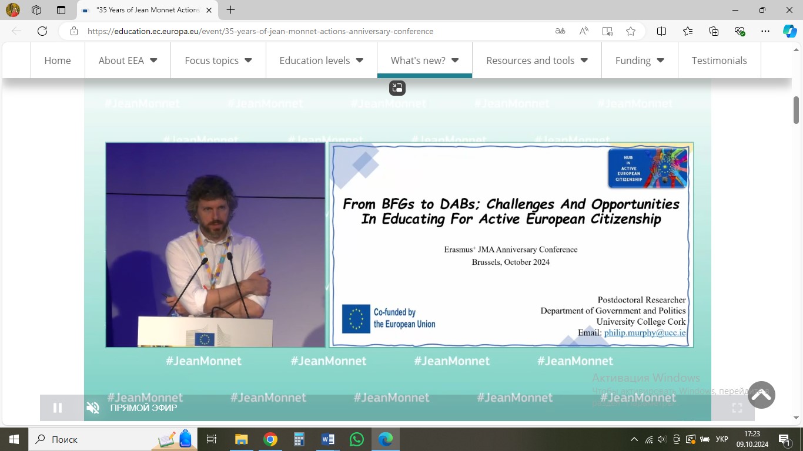Viewport: 803px width, 451px height.
Task: Show the translate page options
Action: coord(560,31)
